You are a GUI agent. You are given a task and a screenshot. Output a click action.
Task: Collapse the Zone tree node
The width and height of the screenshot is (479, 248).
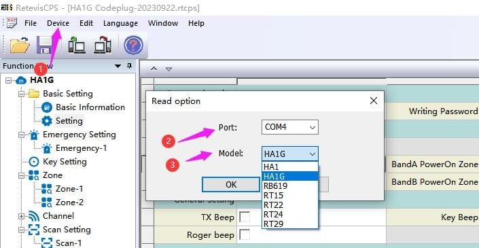coord(21,175)
